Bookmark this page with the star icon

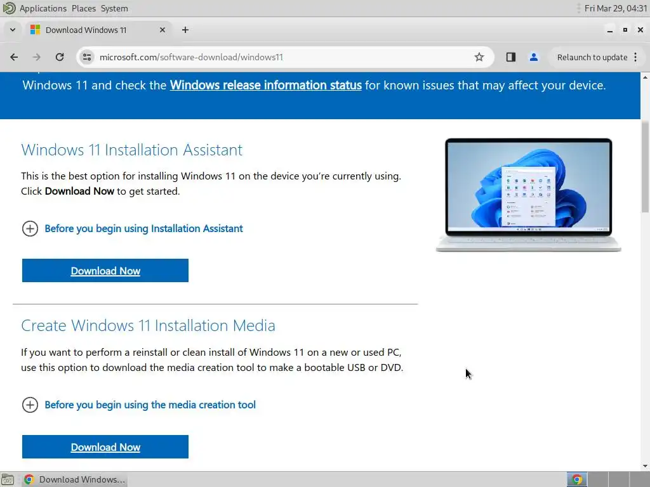click(479, 57)
